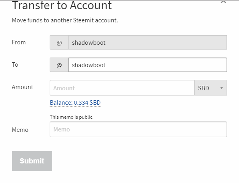Click the @ symbol beside To field

59,65
